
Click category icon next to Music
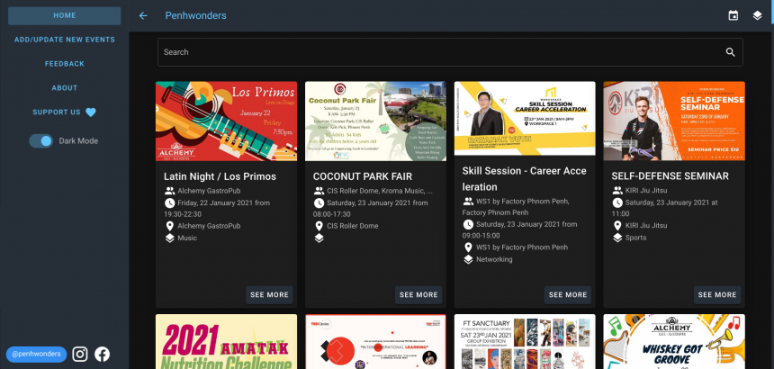tap(169, 238)
